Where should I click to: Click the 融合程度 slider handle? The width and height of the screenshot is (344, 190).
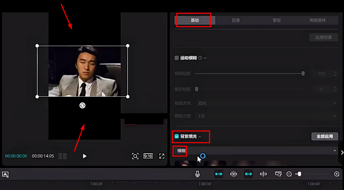(x=197, y=89)
